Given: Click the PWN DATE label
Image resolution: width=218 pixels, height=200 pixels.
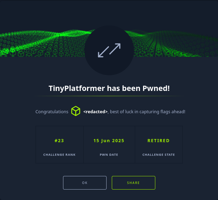Looking at the screenshot, I should [x=109, y=155].
